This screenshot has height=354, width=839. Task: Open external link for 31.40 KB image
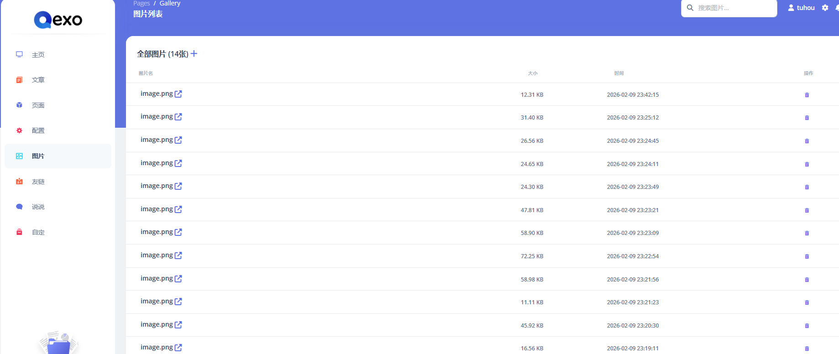(x=178, y=117)
